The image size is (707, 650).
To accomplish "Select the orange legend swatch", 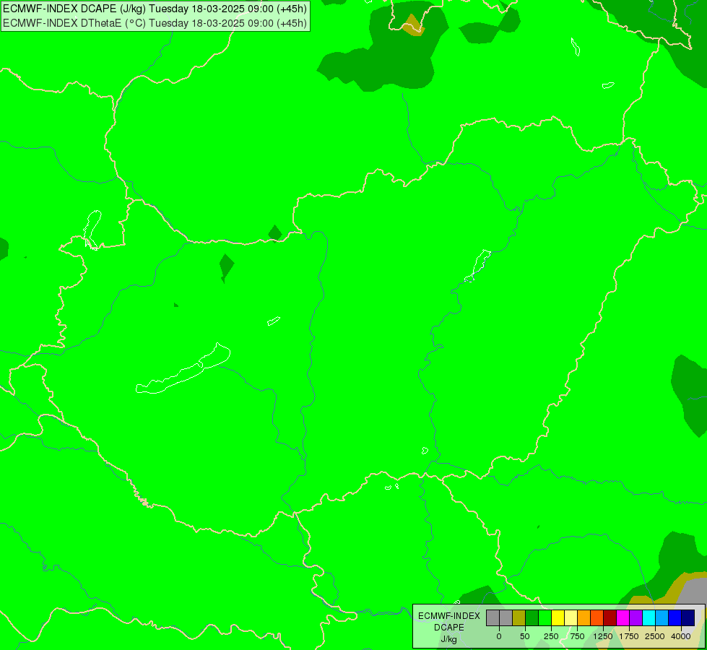I will 584,617.
